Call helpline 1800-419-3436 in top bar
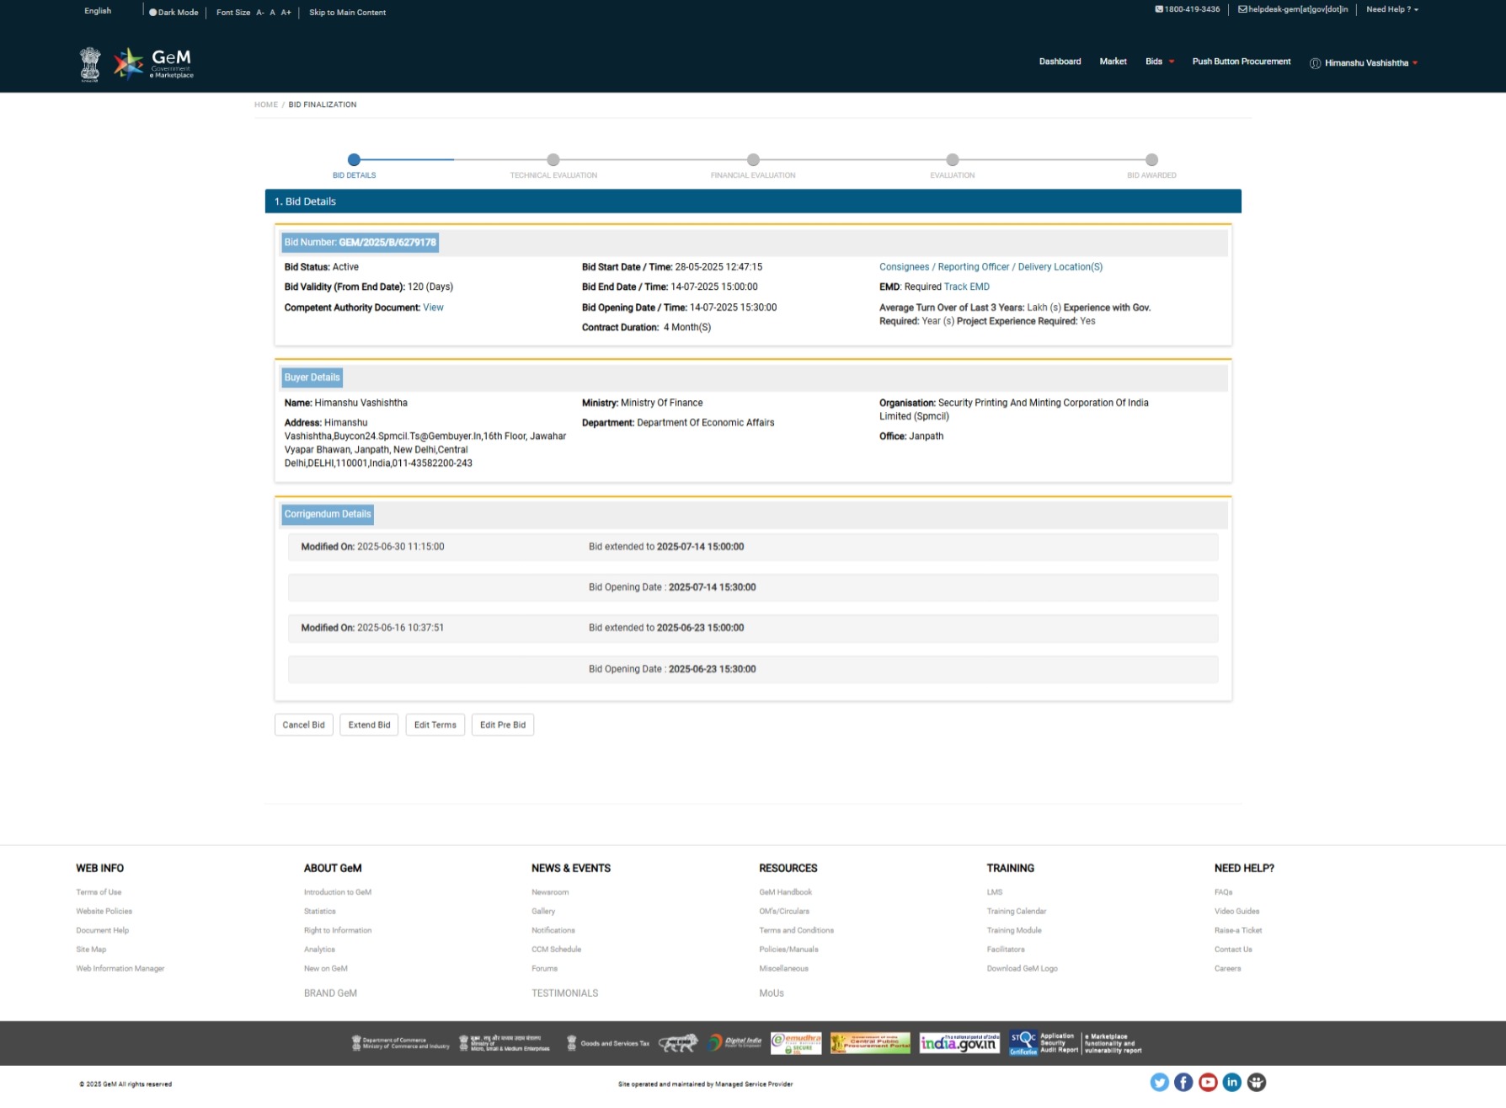 pyautogui.click(x=1187, y=9)
